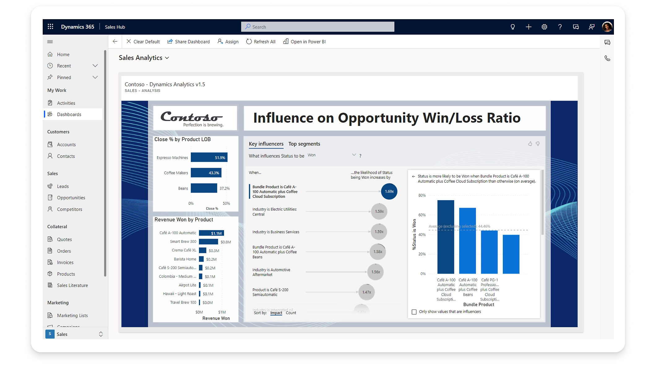Click Open in Power BI button

(x=304, y=41)
